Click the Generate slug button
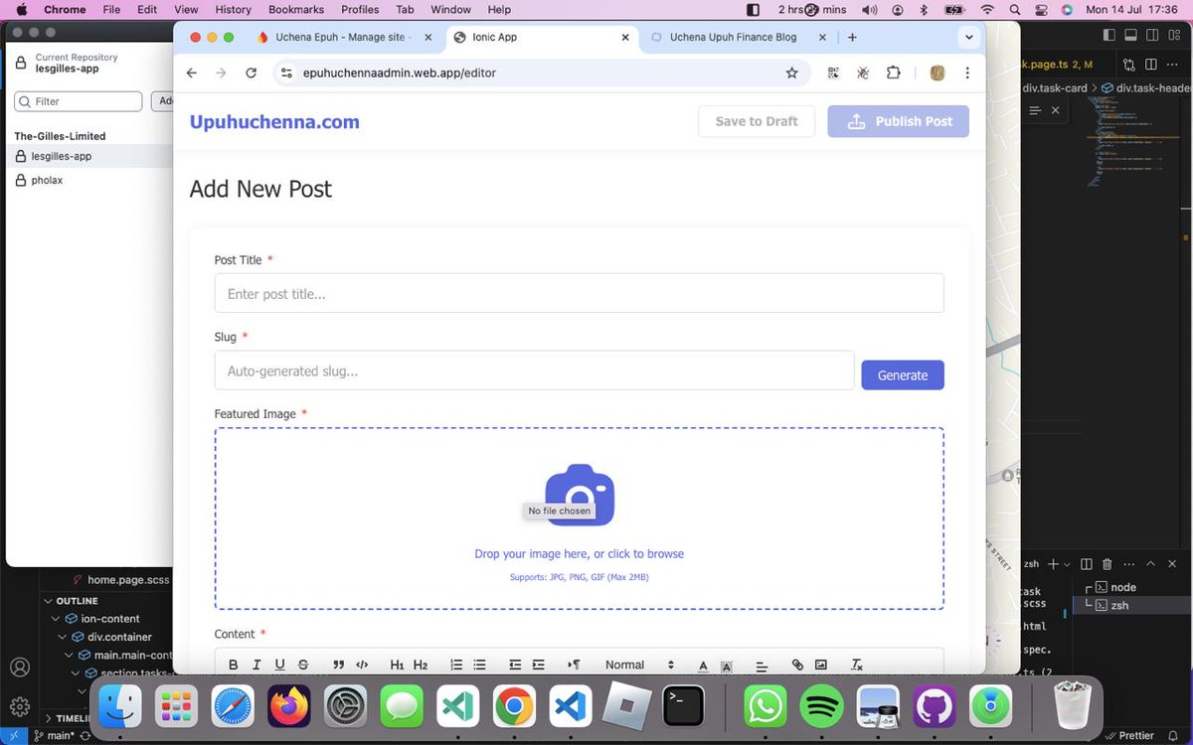This screenshot has width=1193, height=745. click(903, 374)
